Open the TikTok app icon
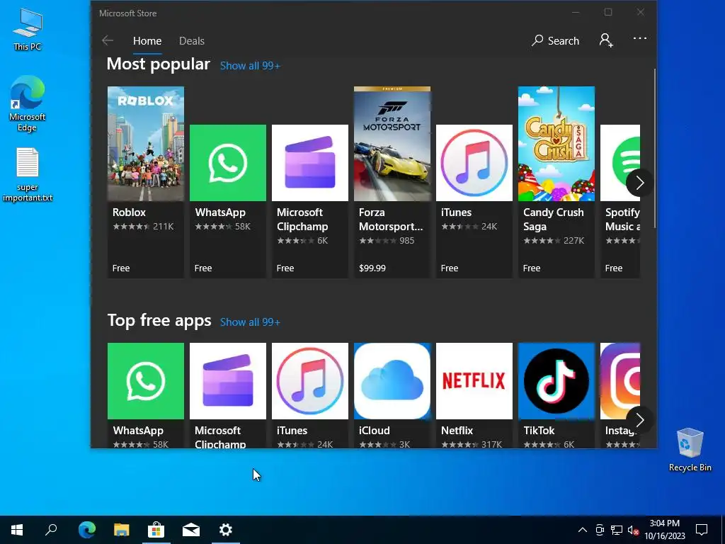This screenshot has width=725, height=544. pyautogui.click(x=556, y=380)
